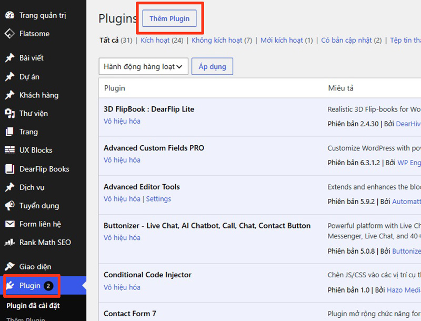
Task: Click the DearFlip Books book icon
Action: click(9, 169)
